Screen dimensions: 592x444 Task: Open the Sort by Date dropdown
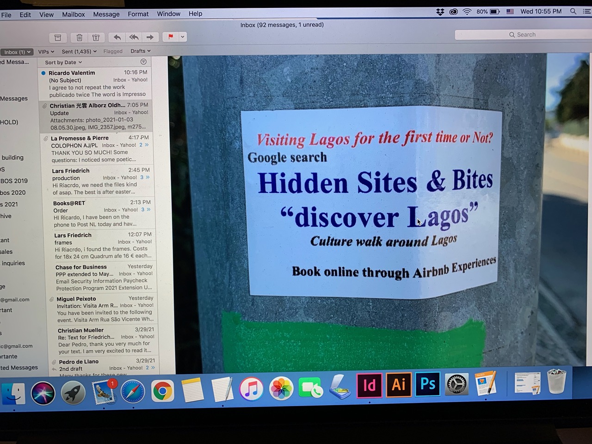tap(63, 62)
